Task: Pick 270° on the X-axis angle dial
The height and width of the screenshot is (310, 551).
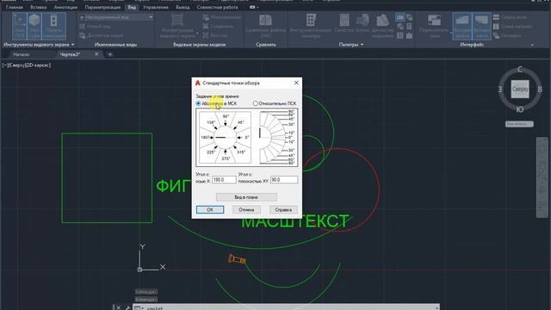Action: click(x=226, y=158)
